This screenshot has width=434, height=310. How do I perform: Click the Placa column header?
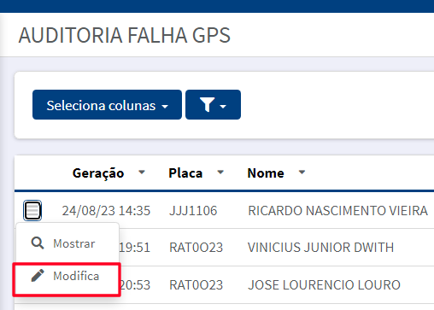coord(185,173)
